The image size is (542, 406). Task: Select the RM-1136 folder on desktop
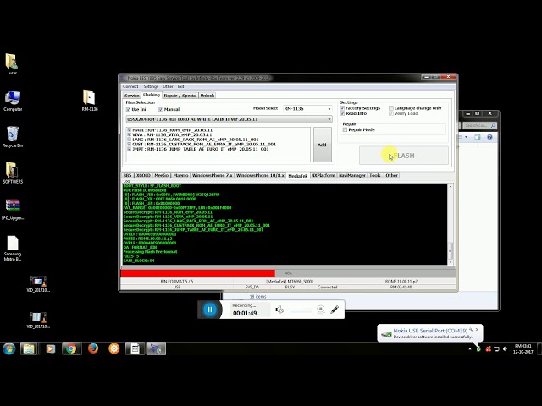point(90,100)
